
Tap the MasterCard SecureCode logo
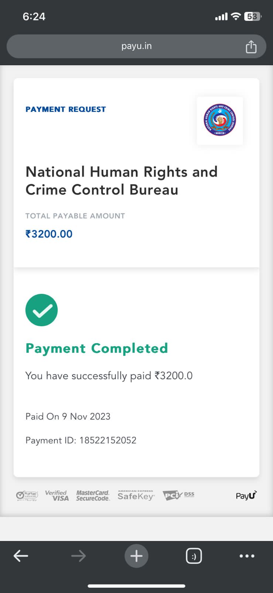[x=93, y=496]
